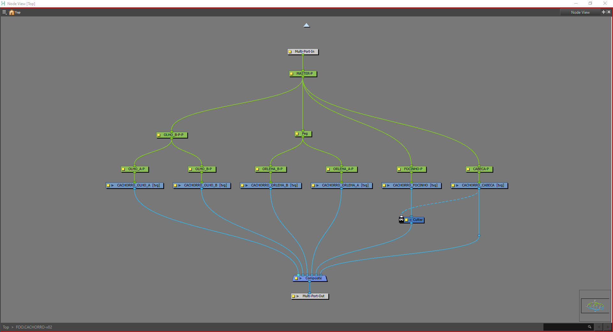Click the CACHORRO_CABECA node color swatch
The height and width of the screenshot is (332, 613).
coord(453,185)
